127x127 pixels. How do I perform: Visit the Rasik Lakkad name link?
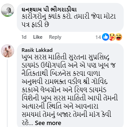click(37, 50)
